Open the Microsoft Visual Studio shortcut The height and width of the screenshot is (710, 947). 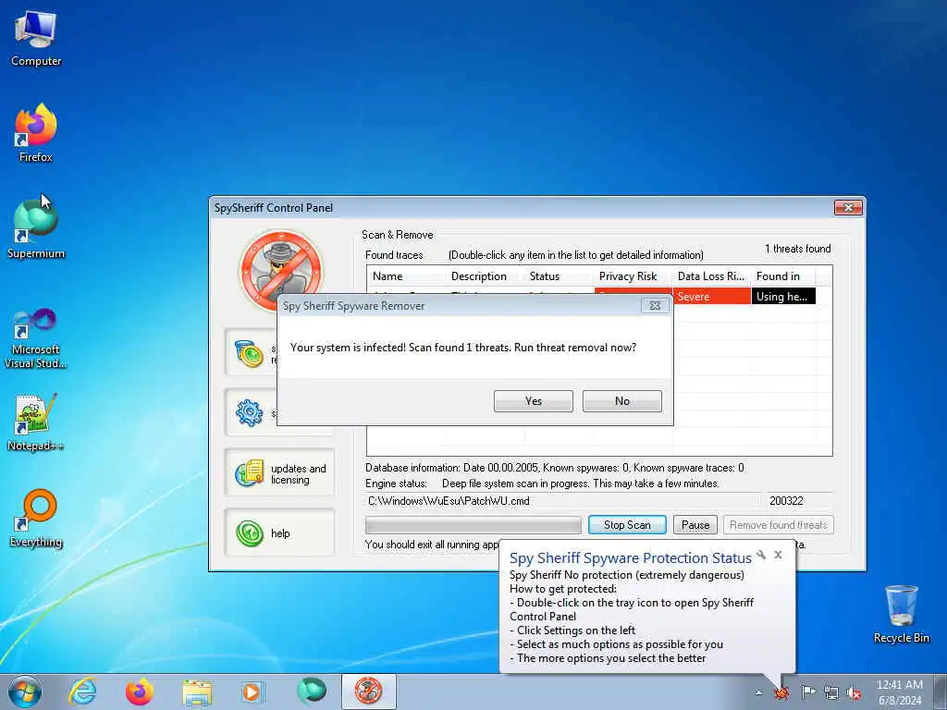36,338
